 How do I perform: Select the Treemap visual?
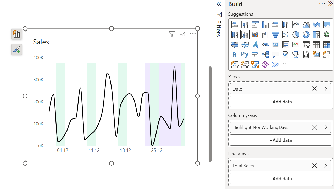pyautogui.click(x=316, y=35)
